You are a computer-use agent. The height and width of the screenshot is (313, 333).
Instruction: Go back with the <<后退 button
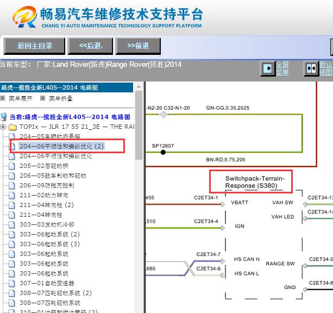(x=91, y=46)
